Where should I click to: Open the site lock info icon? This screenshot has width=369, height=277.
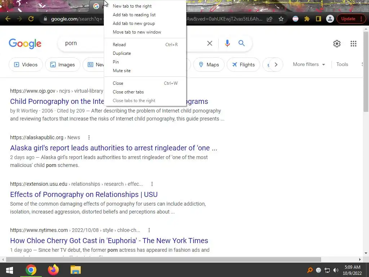pos(45,19)
